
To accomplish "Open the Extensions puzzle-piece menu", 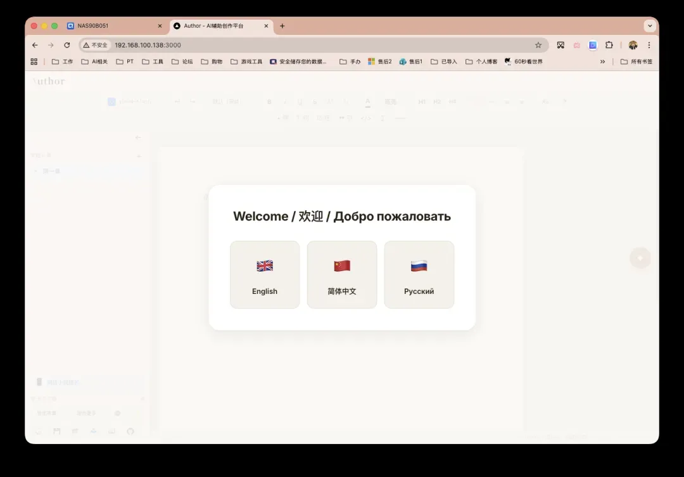I will [x=609, y=45].
